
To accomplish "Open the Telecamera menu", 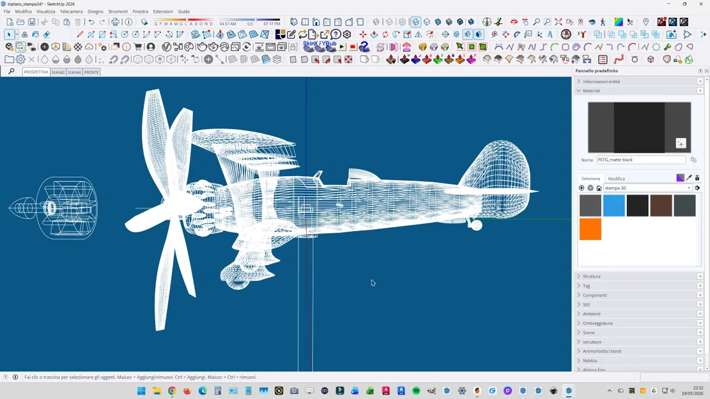I will click(x=71, y=11).
